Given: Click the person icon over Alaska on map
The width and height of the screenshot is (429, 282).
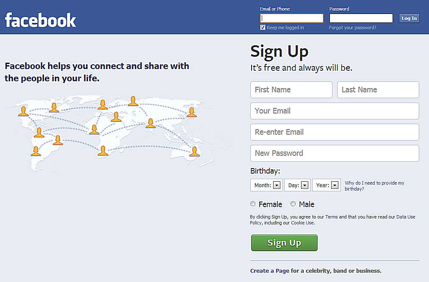Looking at the screenshot, I should click(23, 111).
